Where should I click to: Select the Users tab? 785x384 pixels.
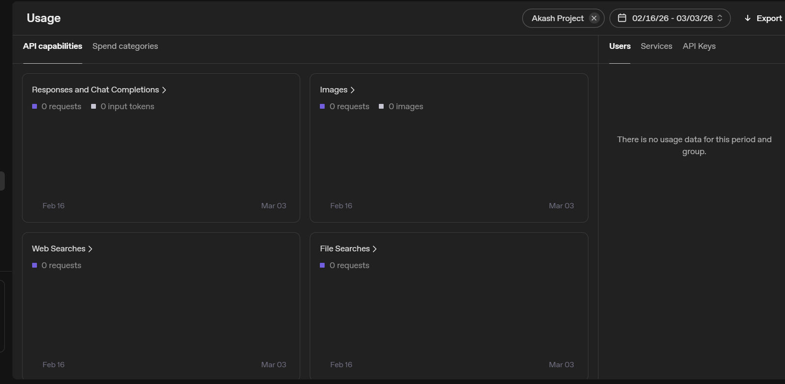point(620,46)
